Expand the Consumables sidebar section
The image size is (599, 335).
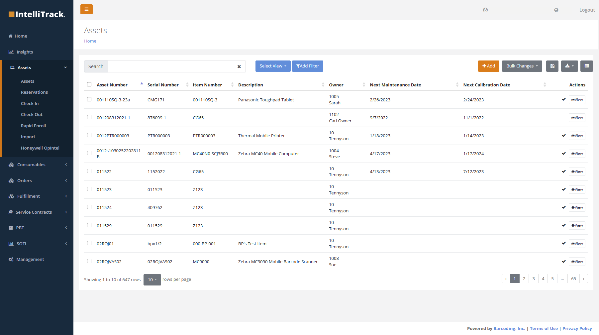[37, 165]
